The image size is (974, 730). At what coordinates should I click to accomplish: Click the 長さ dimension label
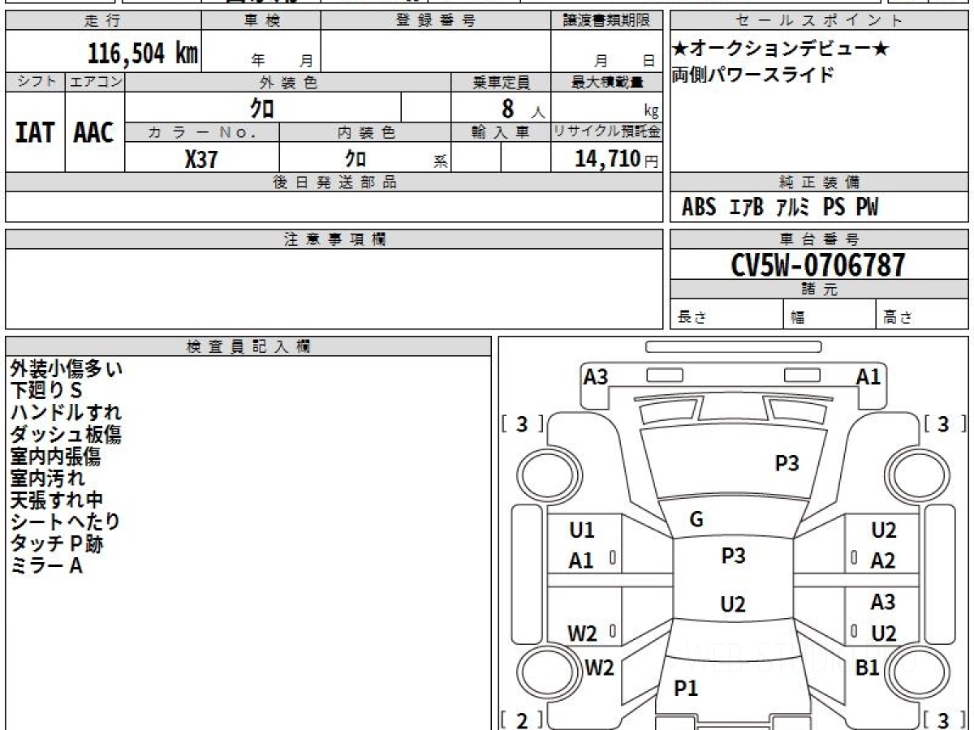click(x=692, y=318)
